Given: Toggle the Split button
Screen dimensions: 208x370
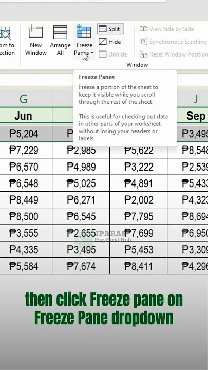Looking at the screenshot, I should point(110,29).
